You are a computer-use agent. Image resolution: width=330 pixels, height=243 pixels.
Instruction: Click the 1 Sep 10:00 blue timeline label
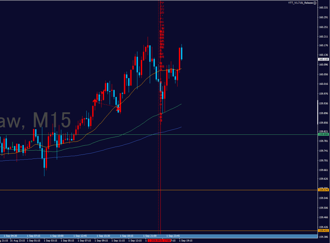[x=57, y=236]
